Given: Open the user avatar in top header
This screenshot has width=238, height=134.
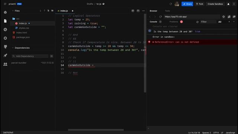Looking at the screenshot, I should [177, 4].
